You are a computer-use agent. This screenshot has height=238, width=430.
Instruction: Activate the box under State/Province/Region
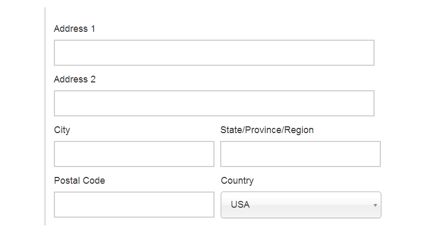pyautogui.click(x=300, y=154)
